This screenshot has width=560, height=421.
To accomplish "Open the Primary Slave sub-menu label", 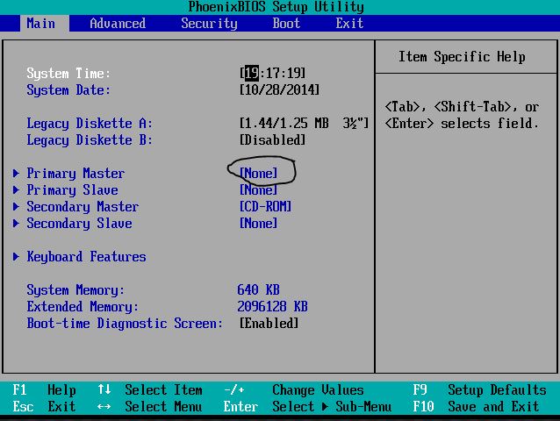I will coord(72,189).
